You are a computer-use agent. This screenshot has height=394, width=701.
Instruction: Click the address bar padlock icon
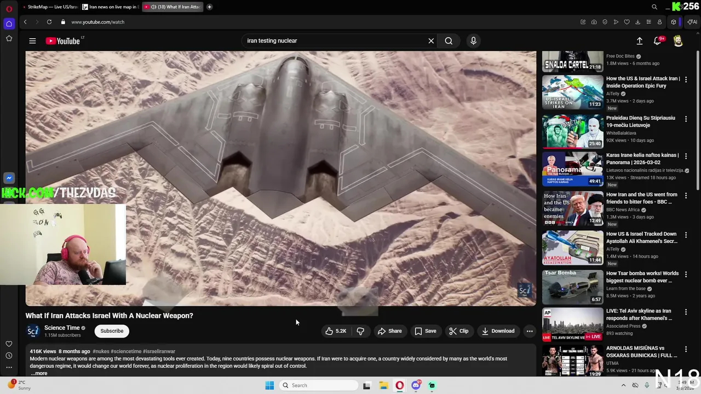(x=63, y=22)
